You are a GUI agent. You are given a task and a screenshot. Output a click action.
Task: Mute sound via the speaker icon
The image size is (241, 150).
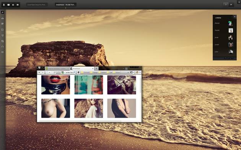[x=13, y=5]
